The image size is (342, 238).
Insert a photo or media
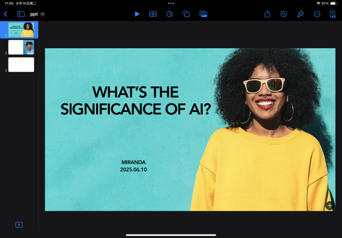[x=203, y=14]
